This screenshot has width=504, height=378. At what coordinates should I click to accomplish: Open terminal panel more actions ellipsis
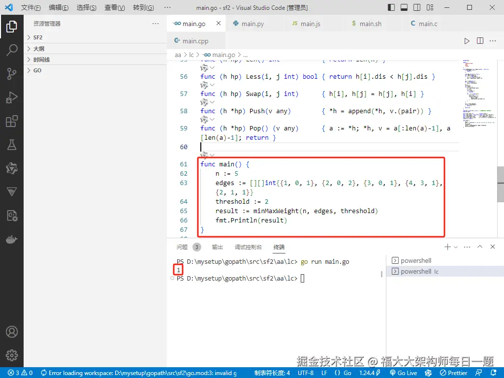[x=467, y=247]
